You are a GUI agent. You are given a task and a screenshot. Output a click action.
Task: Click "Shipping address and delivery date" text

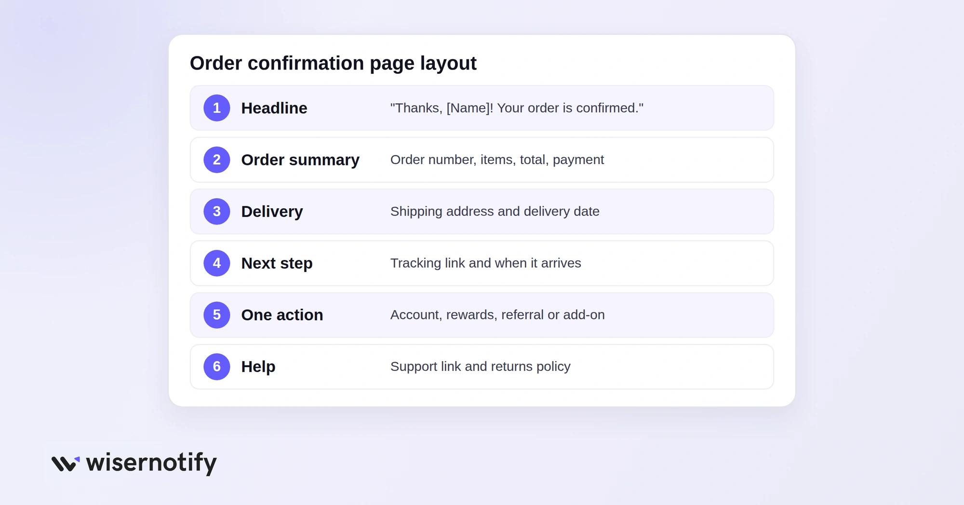(x=495, y=211)
